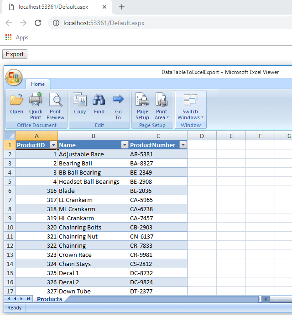Reload the browser page

[38, 23]
